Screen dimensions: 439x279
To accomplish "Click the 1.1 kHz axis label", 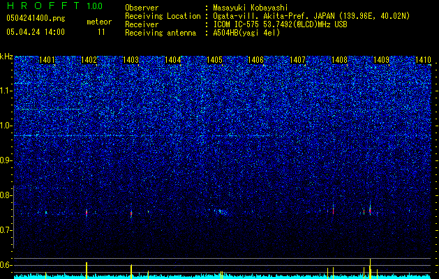I will 6,91.
